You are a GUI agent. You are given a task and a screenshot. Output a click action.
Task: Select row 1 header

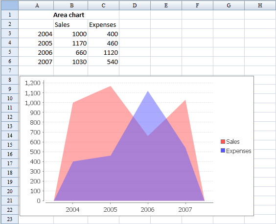point(10,15)
